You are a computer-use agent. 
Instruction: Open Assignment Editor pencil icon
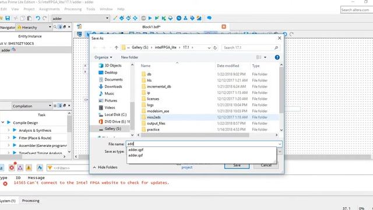(115, 18)
